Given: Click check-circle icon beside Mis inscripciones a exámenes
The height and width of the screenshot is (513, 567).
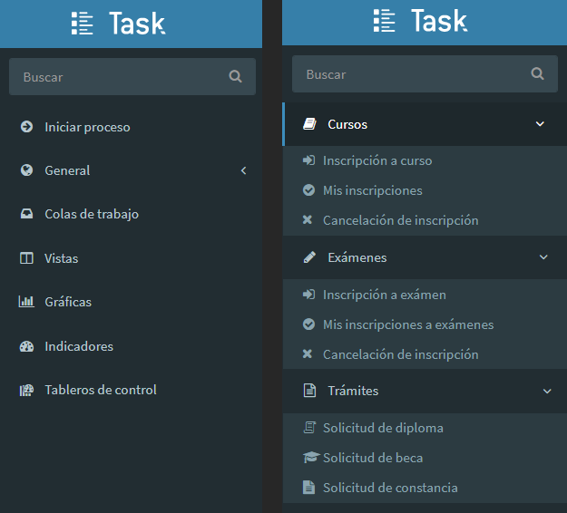Looking at the screenshot, I should point(308,324).
